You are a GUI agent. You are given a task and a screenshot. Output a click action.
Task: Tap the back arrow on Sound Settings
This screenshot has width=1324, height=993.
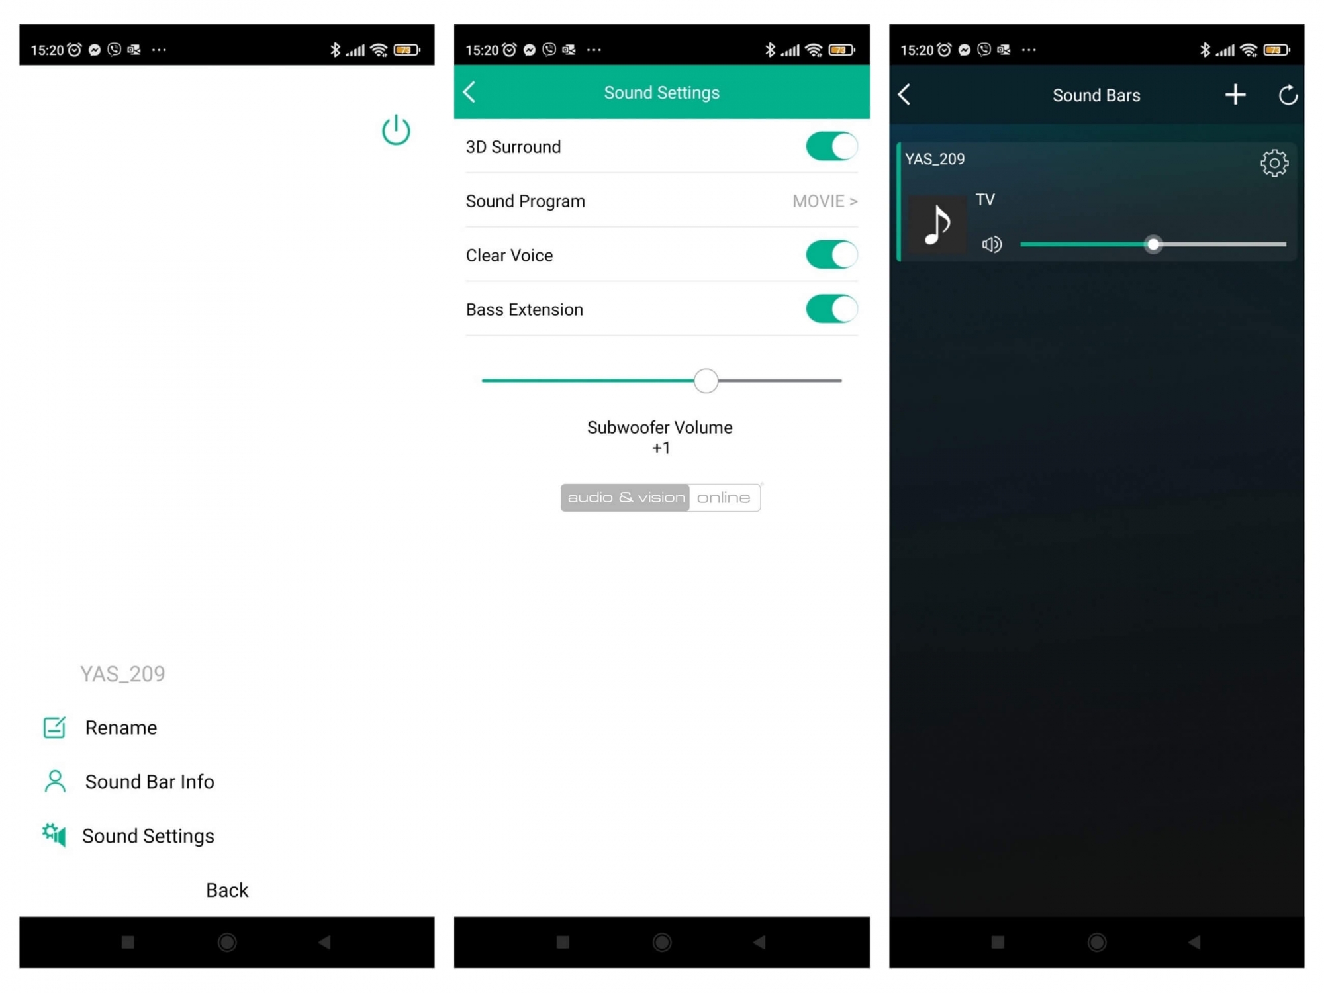click(x=470, y=93)
